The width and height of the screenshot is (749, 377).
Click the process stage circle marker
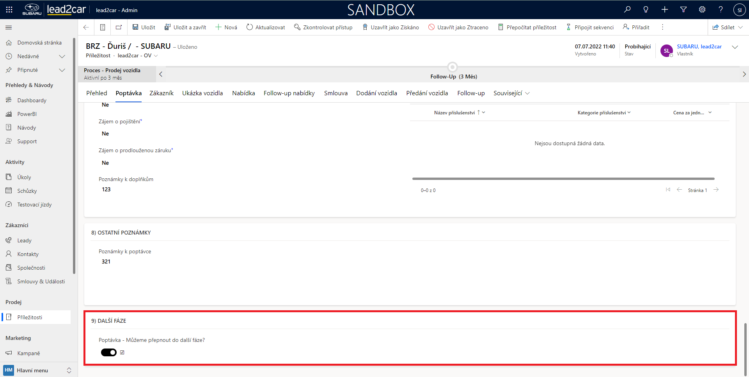[x=453, y=67]
